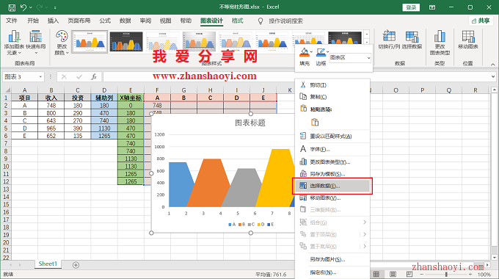Click the formula bar confirm checkmark

click(x=79, y=77)
